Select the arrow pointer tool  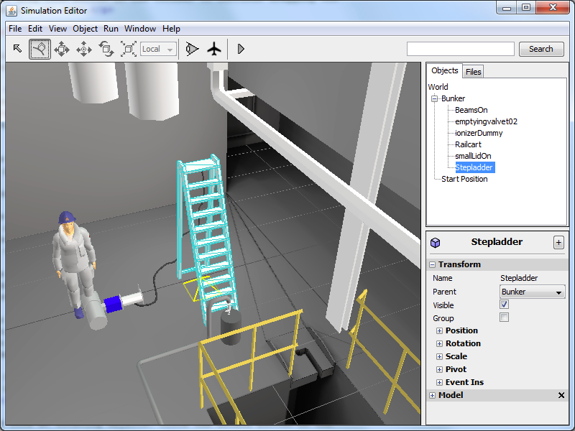pos(18,49)
